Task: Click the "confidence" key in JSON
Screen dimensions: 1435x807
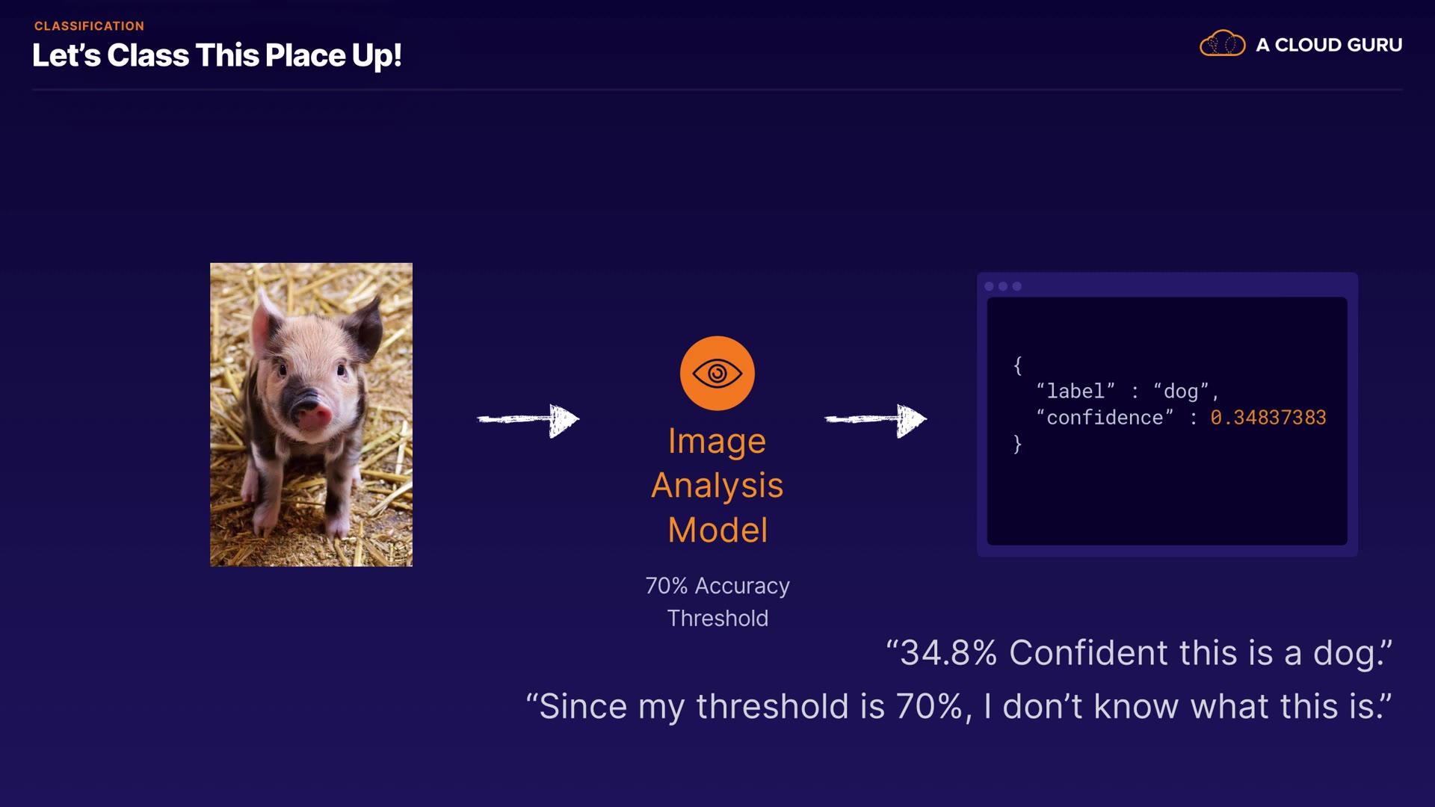Action: pos(1104,418)
